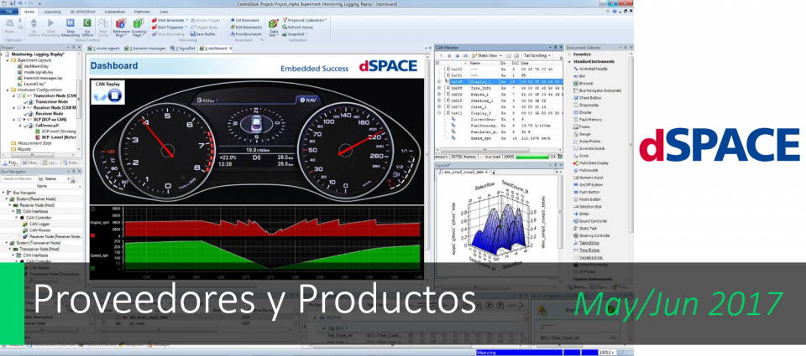
Task: Click the Go Online icon
Action: click(34, 23)
